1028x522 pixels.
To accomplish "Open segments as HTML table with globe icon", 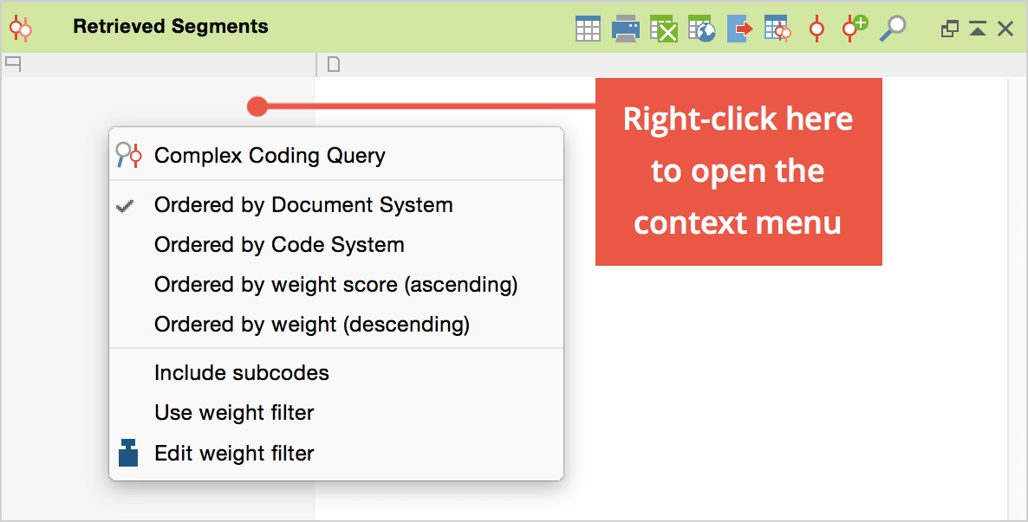I will pyautogui.click(x=702, y=29).
